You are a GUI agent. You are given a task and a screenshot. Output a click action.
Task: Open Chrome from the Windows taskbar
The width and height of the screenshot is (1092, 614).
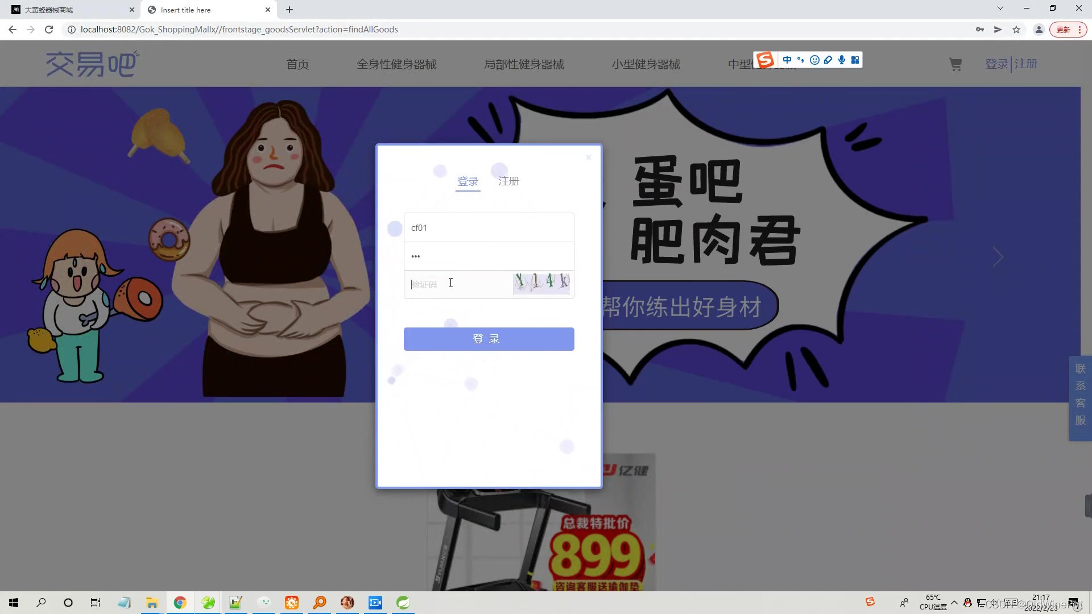(180, 603)
